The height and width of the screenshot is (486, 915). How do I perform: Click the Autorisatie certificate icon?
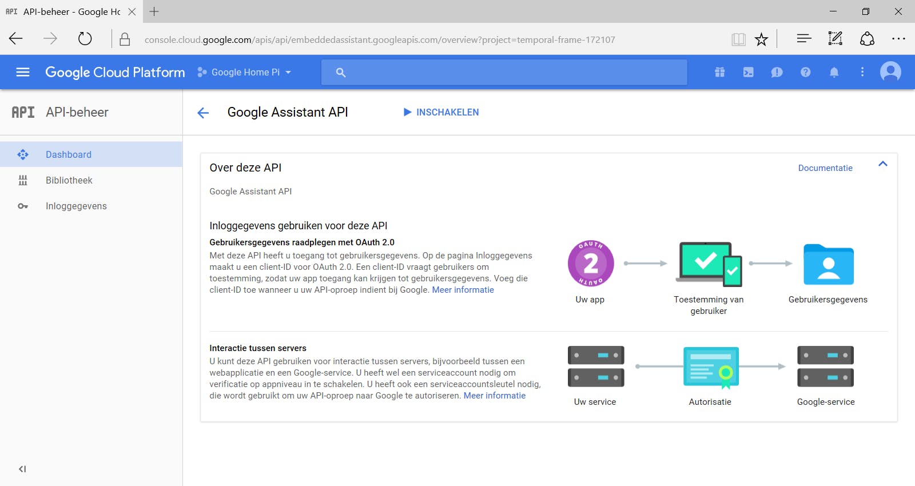[x=711, y=367]
